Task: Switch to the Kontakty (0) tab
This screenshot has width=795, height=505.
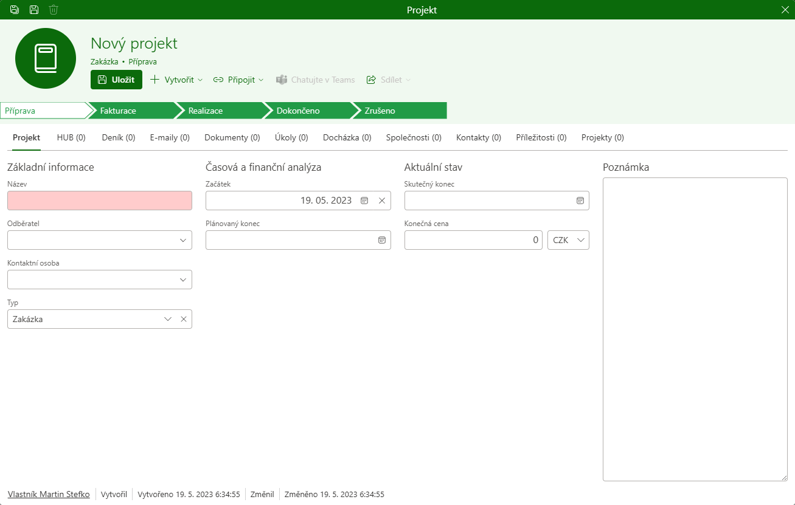Action: click(x=479, y=138)
